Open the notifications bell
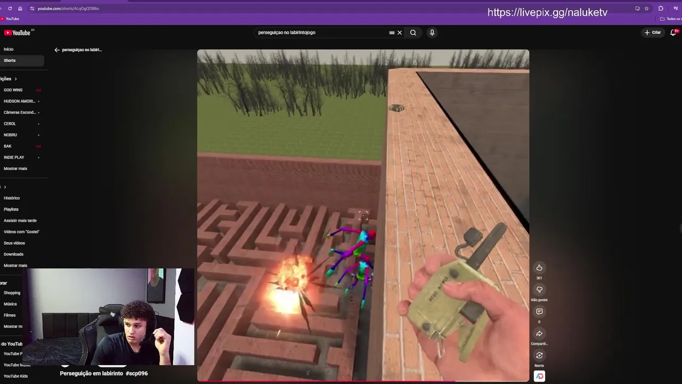 point(673,33)
